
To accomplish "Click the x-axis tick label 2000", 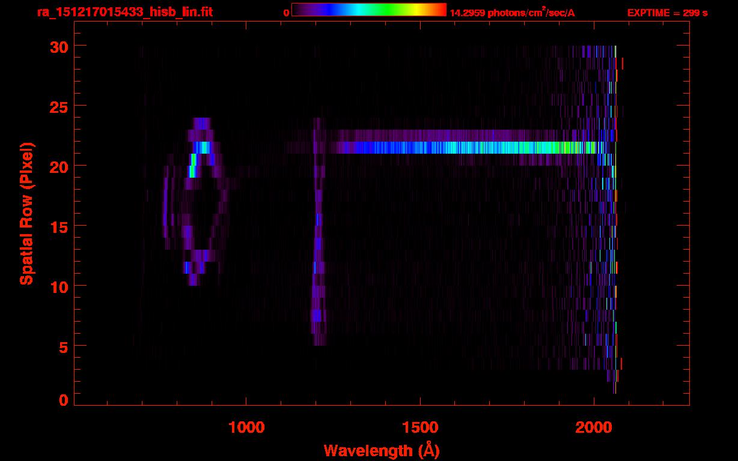I will 594,427.
